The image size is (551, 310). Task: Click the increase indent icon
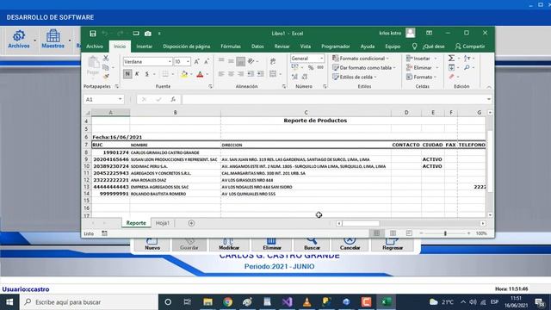(260, 74)
